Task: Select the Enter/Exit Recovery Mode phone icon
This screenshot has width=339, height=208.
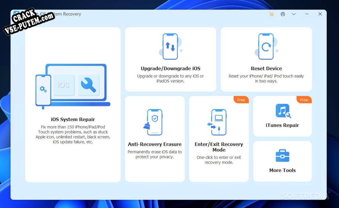Action: click(x=217, y=122)
